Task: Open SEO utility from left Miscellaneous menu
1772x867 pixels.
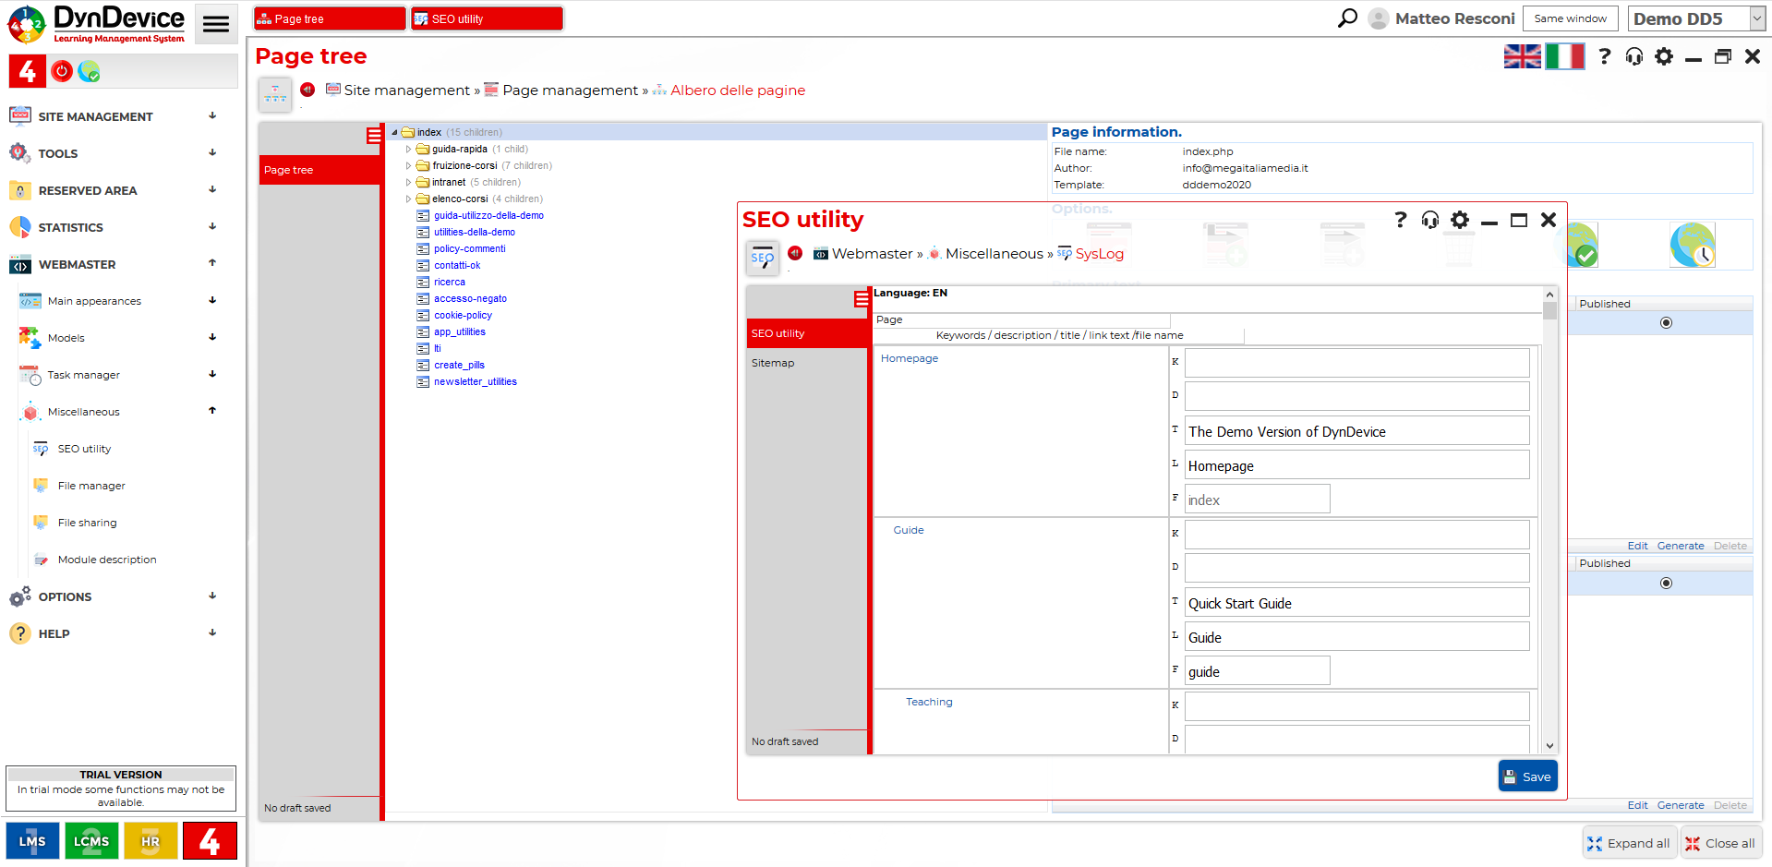Action: click(x=84, y=449)
